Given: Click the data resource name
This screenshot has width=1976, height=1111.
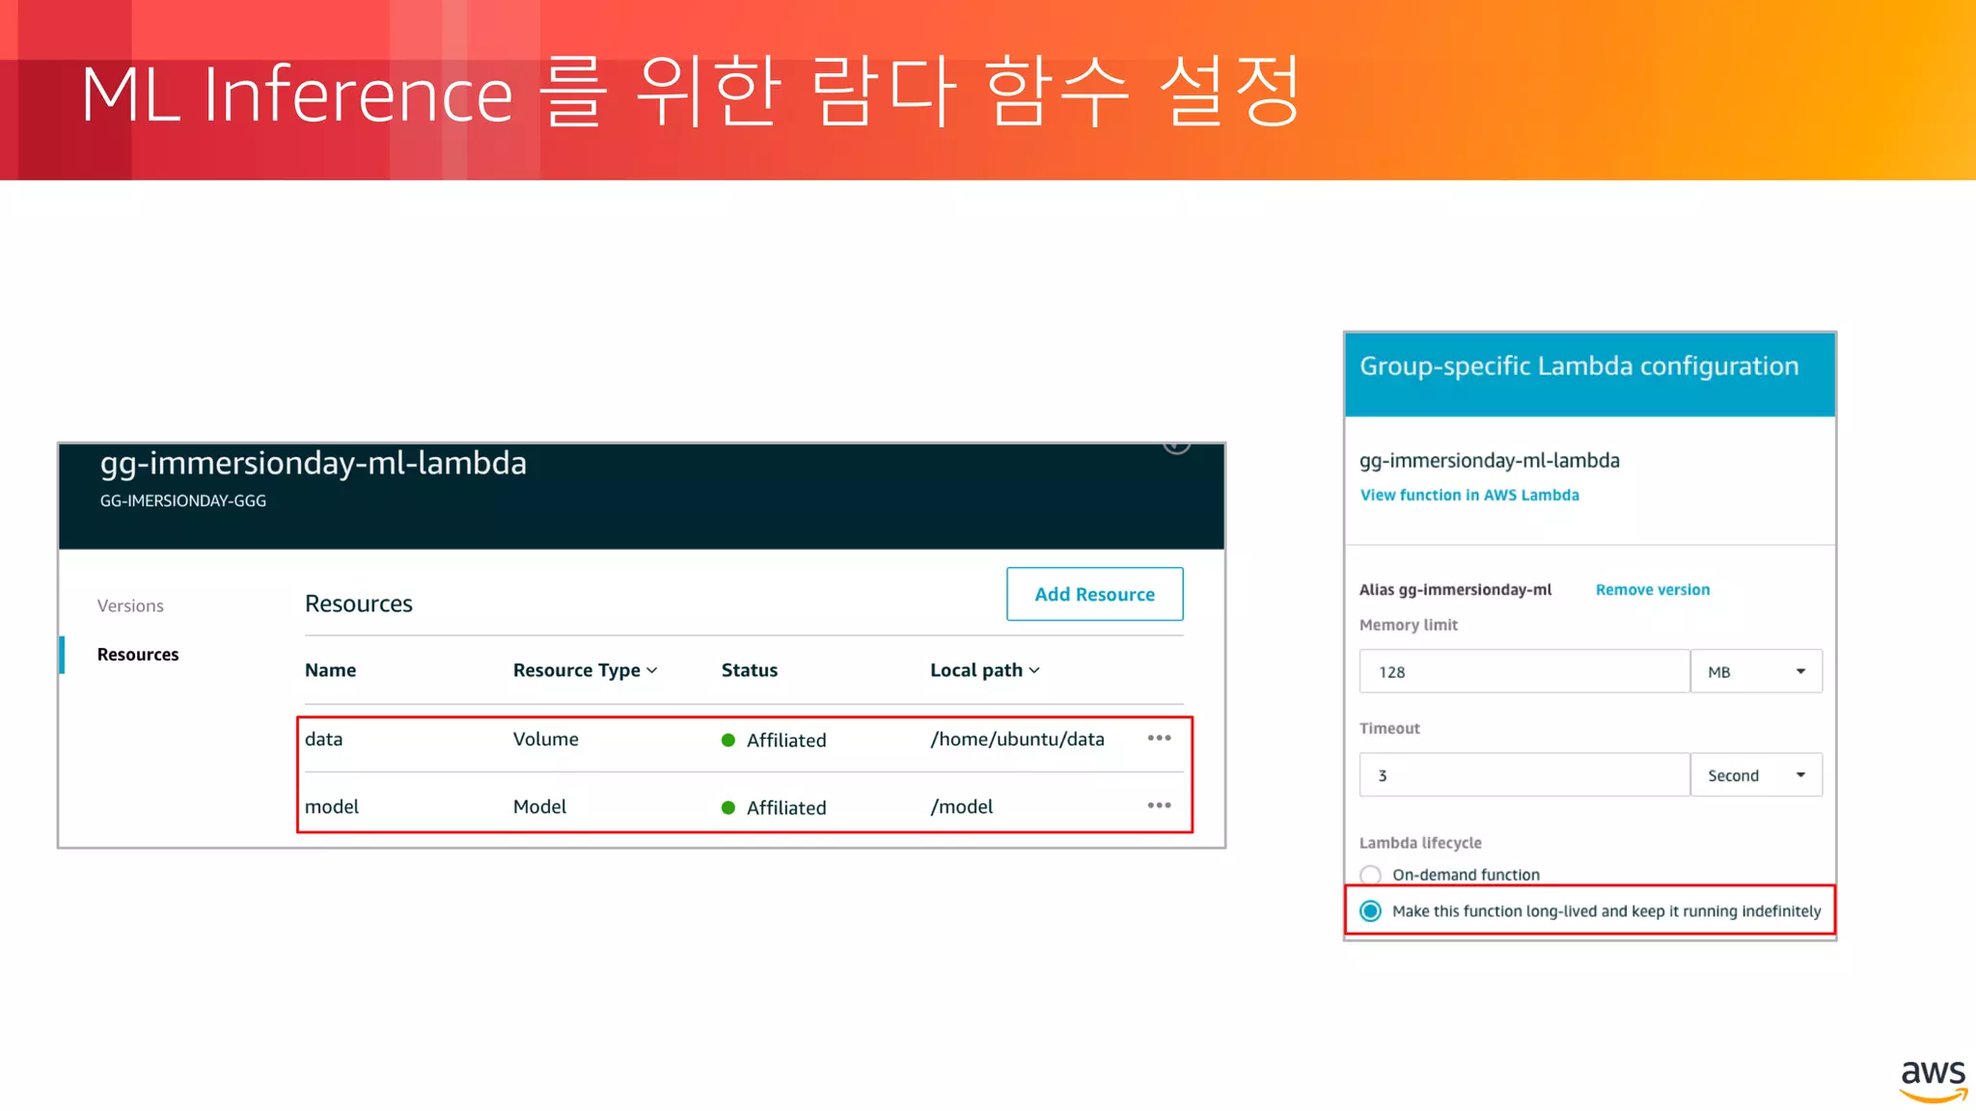Looking at the screenshot, I should point(323,739).
